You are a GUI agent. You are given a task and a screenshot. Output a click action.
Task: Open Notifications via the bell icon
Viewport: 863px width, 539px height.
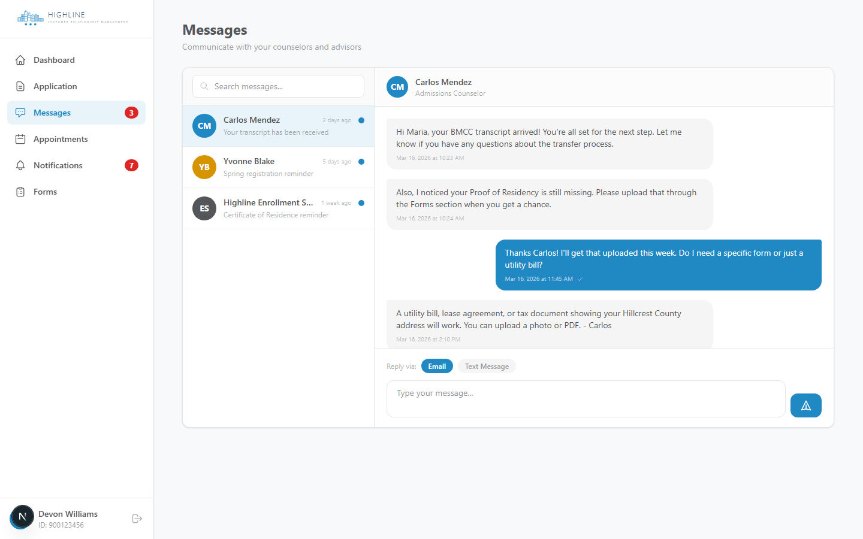[21, 165]
